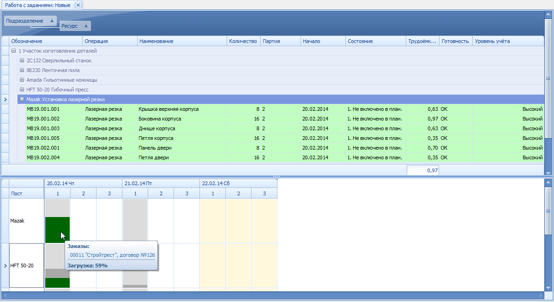This screenshot has width=554, height=302.
Task: Click the Количество column header
Action: tap(243, 41)
